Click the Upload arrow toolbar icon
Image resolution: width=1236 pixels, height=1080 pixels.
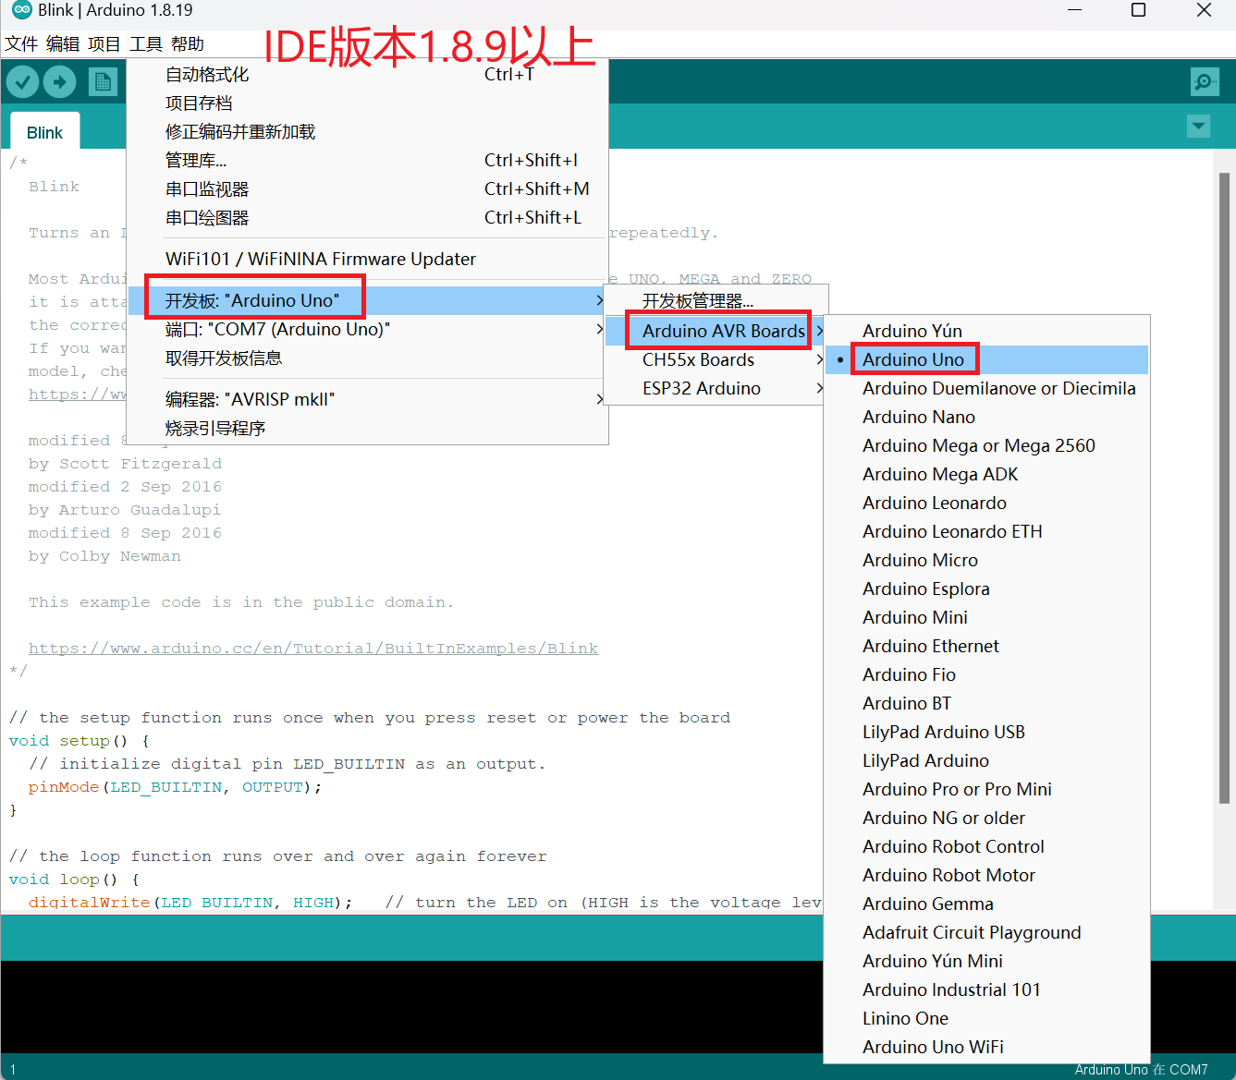(x=60, y=82)
